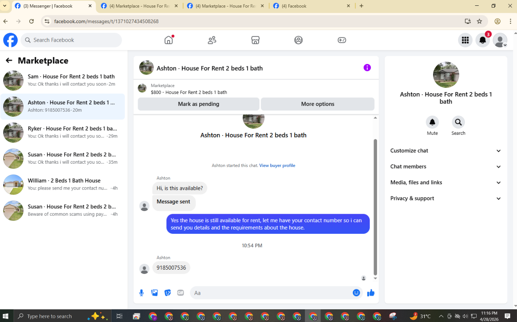This screenshot has width=517, height=322.
Task: Reload the page in Chrome
Action: coord(32,21)
